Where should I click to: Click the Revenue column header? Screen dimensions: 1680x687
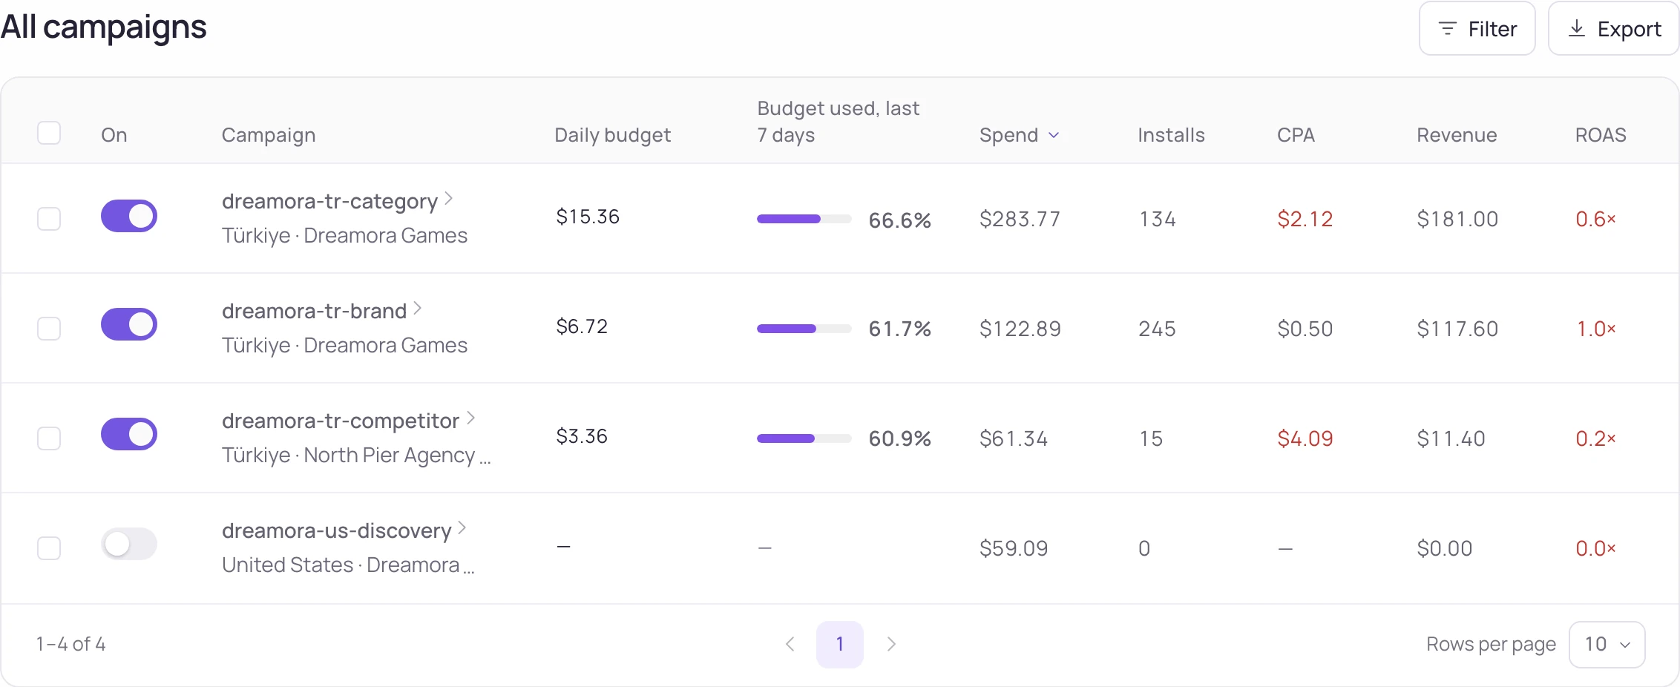click(1457, 135)
